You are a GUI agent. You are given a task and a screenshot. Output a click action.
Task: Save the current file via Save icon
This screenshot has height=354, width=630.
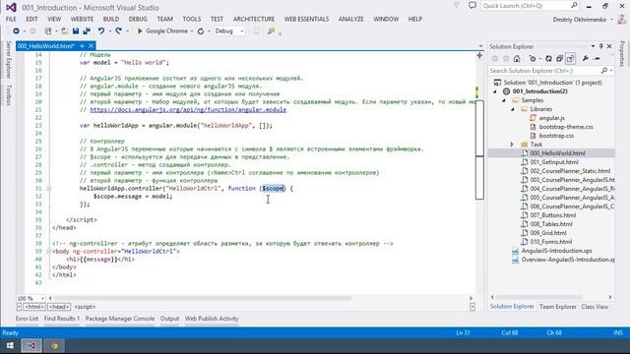(76, 30)
